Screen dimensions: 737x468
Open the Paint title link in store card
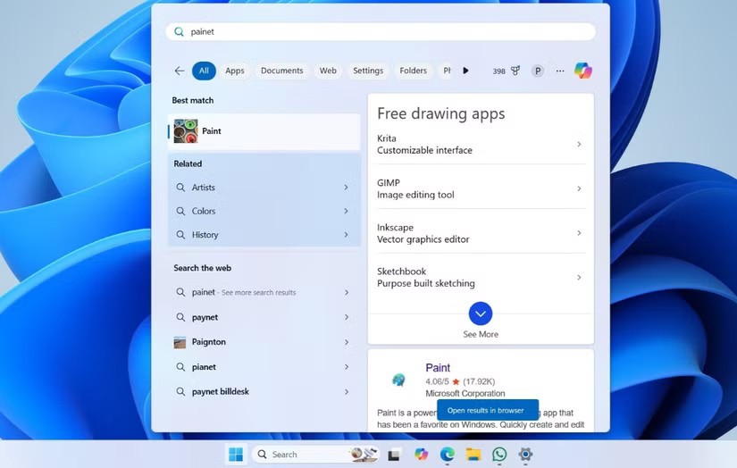coord(438,368)
